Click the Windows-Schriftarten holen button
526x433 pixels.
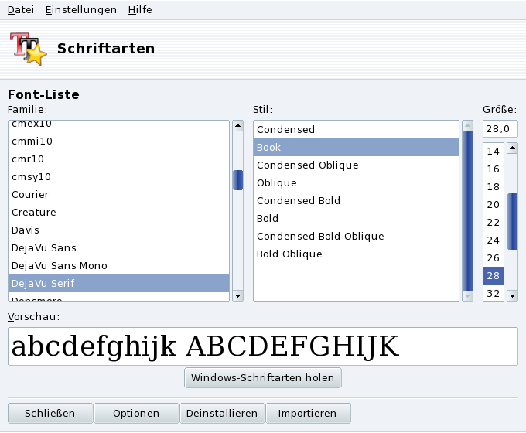point(262,378)
